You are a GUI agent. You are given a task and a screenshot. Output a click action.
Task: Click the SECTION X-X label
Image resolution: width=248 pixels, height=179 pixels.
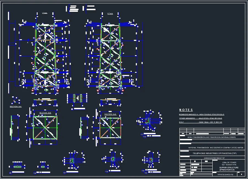pos(16,107)
